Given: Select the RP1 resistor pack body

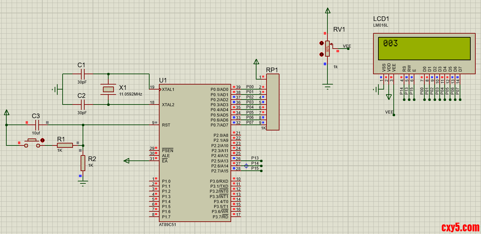Looking at the screenshot, I should coord(273,102).
